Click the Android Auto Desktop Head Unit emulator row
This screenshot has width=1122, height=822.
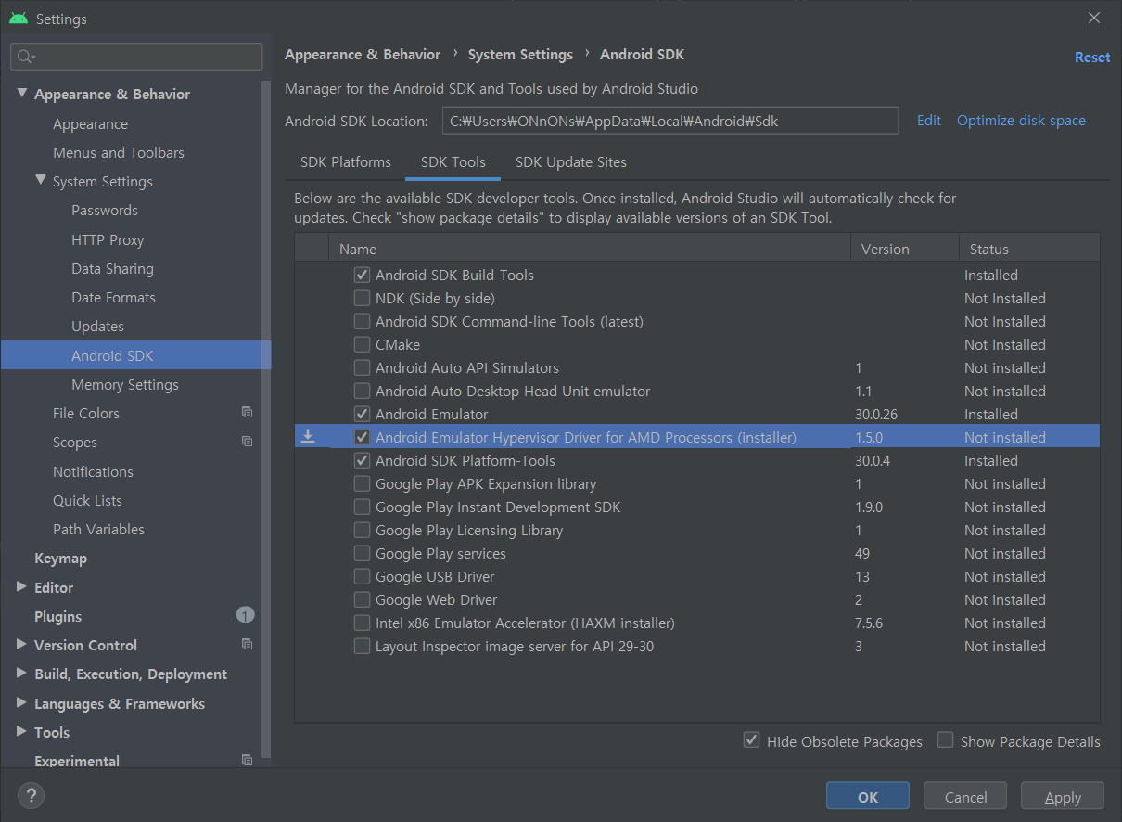[697, 391]
